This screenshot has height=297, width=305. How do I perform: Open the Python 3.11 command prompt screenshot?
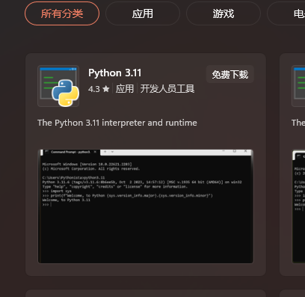[x=146, y=206]
